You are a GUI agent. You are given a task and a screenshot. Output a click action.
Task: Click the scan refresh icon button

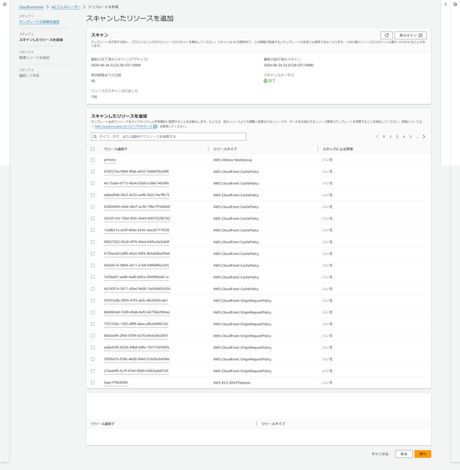(387, 35)
